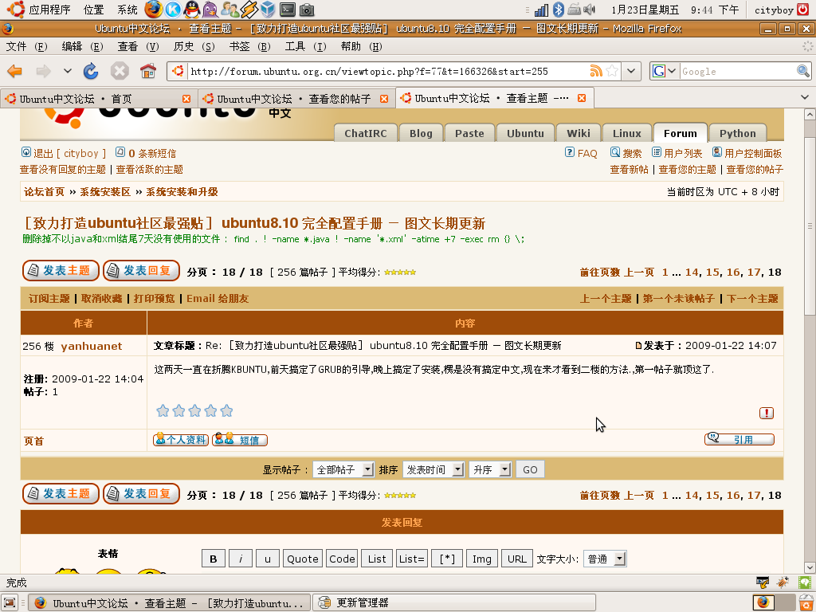
Task: Click the show desktop icon in bottom panel
Action: pyautogui.click(x=10, y=602)
